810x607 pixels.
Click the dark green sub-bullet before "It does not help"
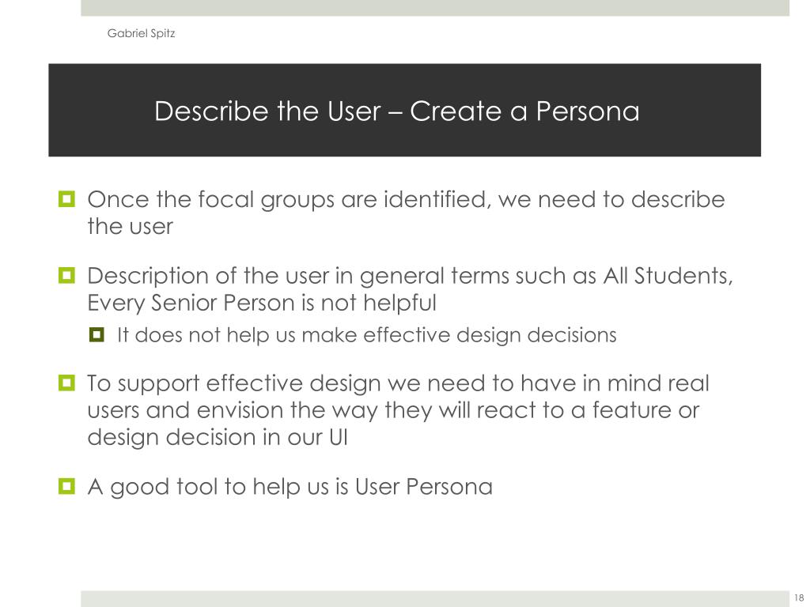[97, 334]
